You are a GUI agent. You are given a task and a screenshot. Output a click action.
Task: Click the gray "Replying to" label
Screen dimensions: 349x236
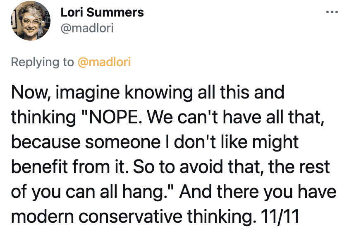click(x=42, y=62)
